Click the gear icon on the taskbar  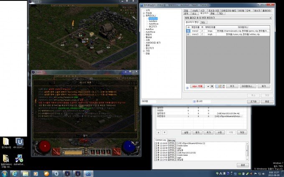click(56, 174)
